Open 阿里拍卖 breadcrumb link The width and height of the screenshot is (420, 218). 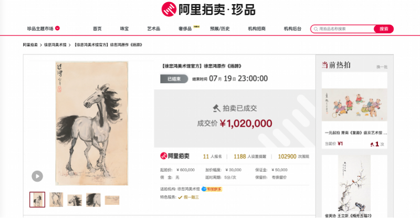click(30, 45)
